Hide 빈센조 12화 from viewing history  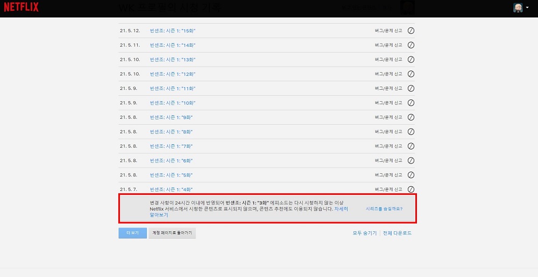pyautogui.click(x=410, y=74)
